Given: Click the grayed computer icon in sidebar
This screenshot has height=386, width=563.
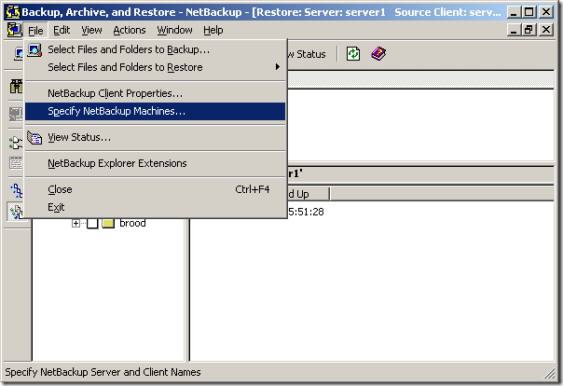Looking at the screenshot, I should click(16, 114).
